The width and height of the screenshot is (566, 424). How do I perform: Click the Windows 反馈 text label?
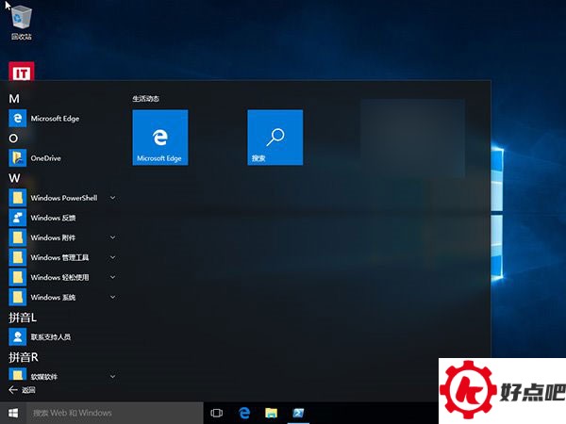(x=53, y=218)
